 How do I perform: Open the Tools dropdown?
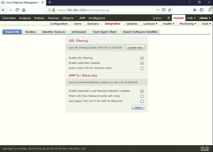206,24
